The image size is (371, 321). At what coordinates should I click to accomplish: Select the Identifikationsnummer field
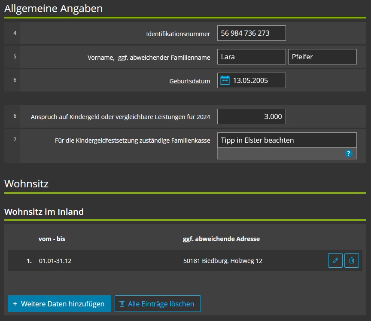[251, 33]
